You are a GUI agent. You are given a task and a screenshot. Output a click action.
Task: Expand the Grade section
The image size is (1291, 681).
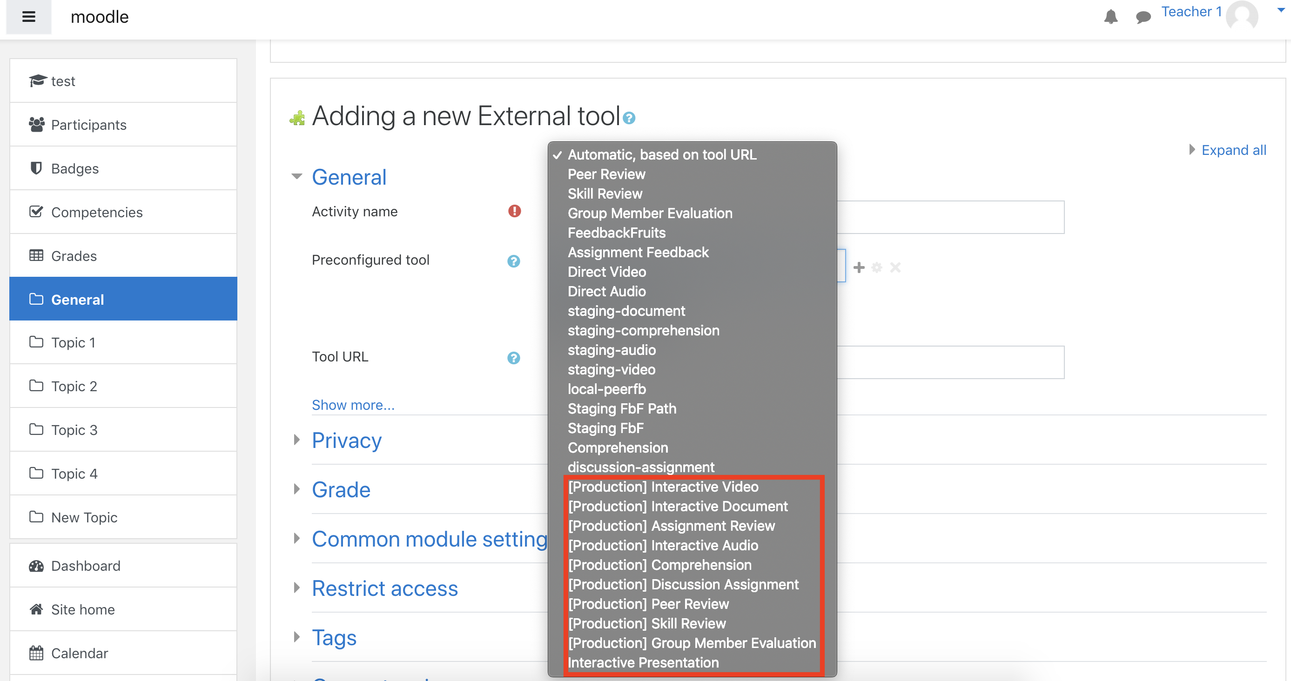[x=341, y=489]
